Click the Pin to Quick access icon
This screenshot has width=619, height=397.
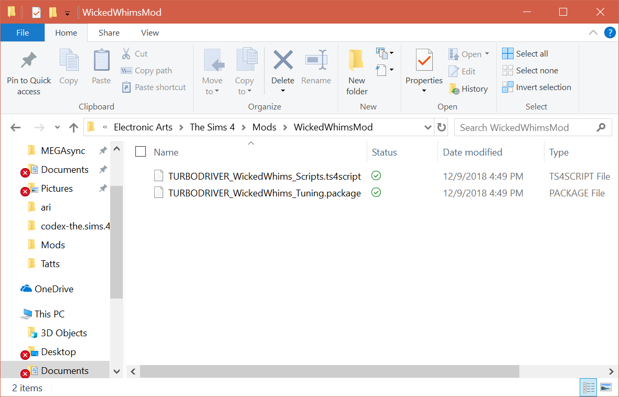[28, 61]
